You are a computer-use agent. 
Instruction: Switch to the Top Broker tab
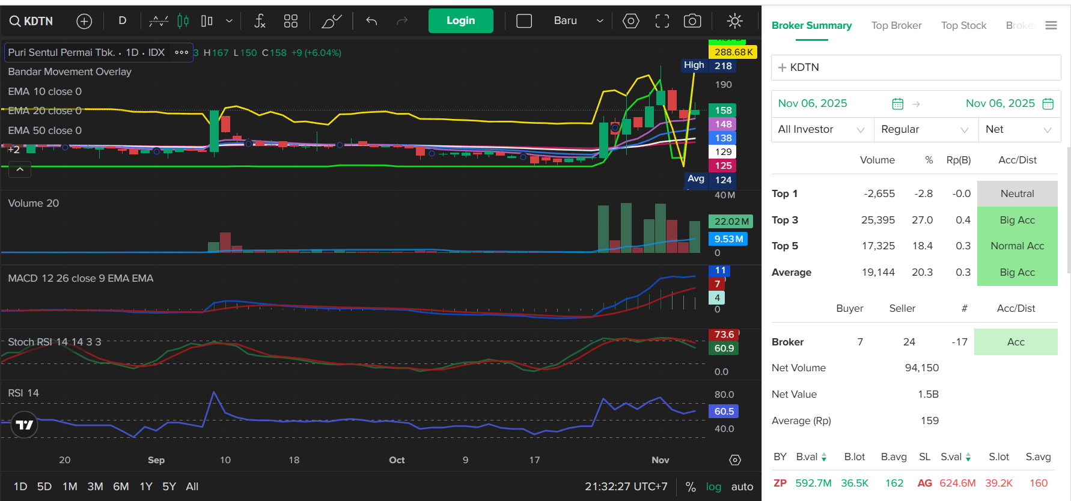point(896,25)
